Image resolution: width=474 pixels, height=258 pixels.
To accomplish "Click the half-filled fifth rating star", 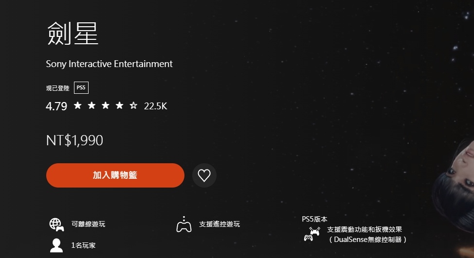I will coord(133,105).
